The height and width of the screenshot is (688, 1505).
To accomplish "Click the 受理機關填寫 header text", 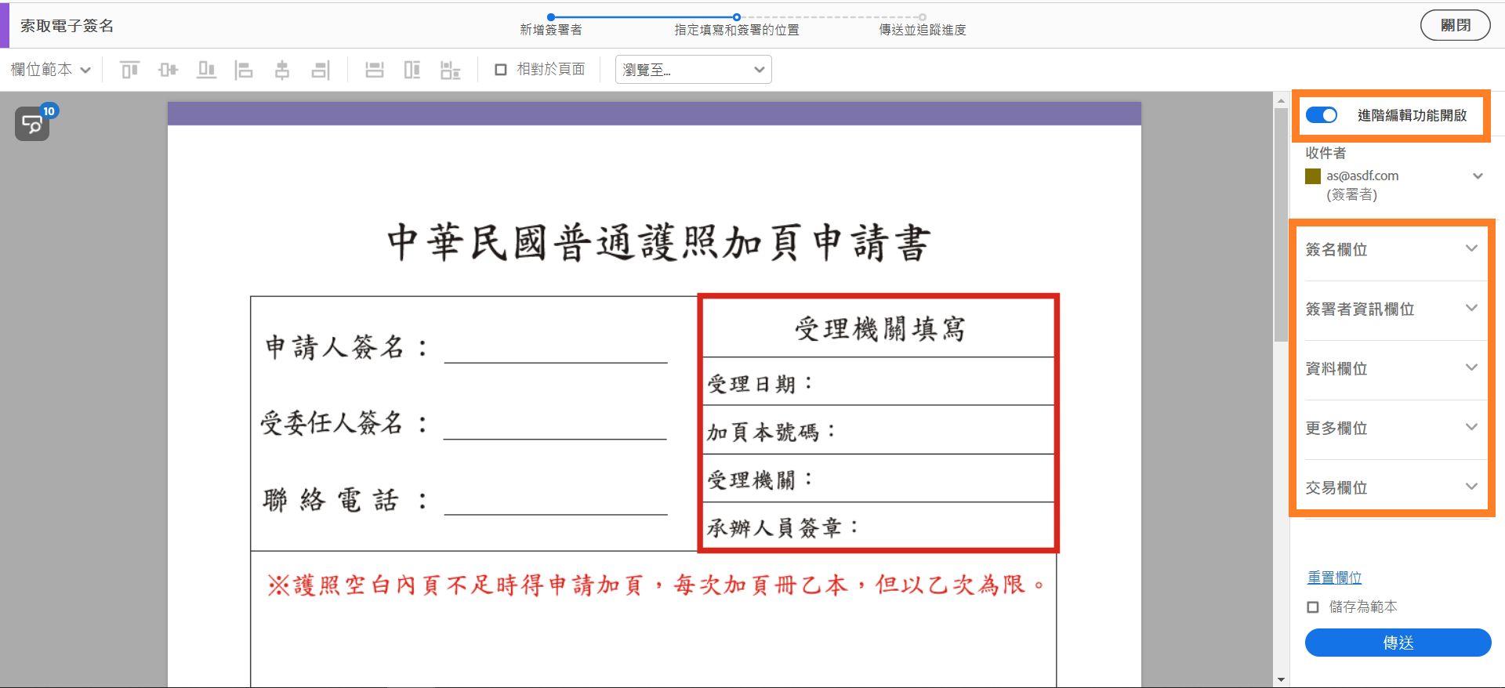I will click(879, 329).
